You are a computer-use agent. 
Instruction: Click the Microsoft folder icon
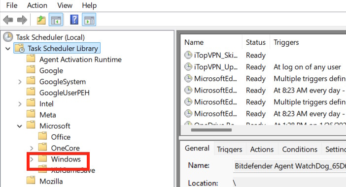click(x=31, y=125)
